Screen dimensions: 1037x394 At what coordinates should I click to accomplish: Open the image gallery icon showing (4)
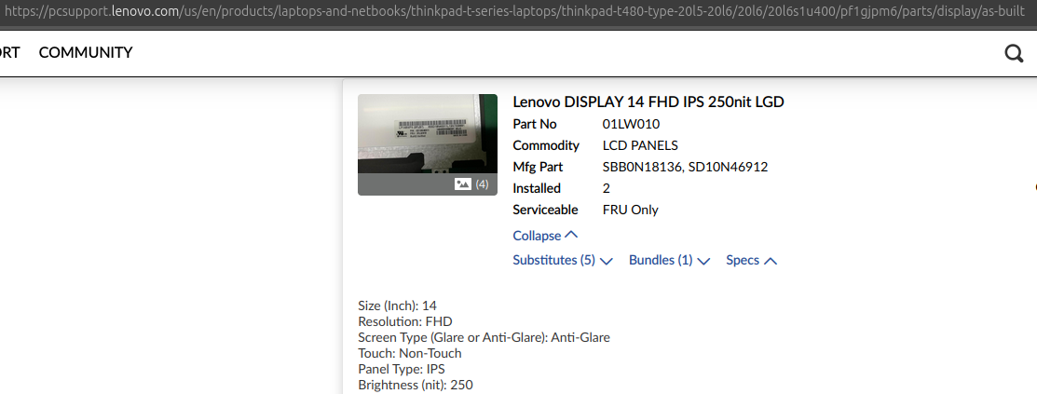pos(463,184)
